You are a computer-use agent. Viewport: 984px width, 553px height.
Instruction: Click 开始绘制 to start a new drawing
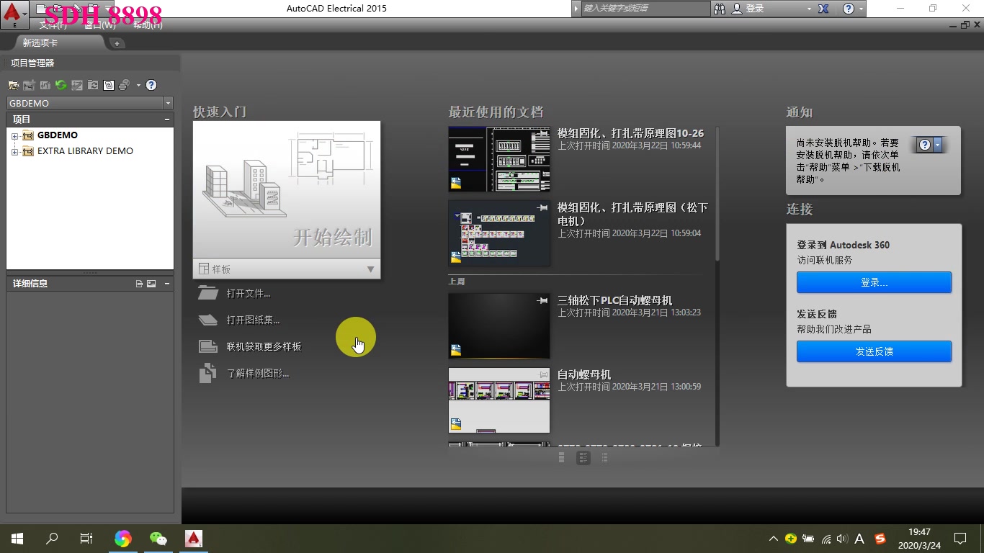tap(287, 190)
